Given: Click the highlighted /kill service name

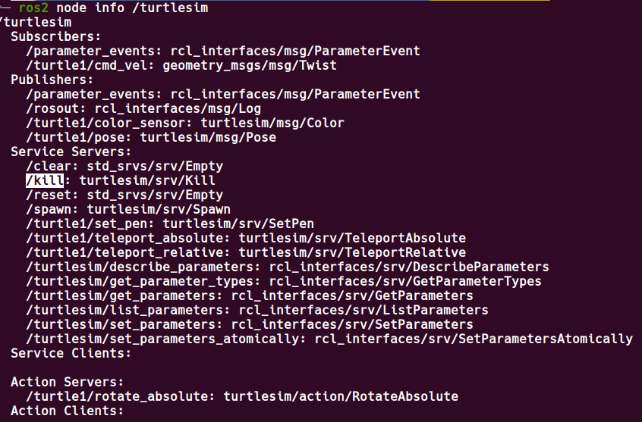Looking at the screenshot, I should [x=44, y=180].
